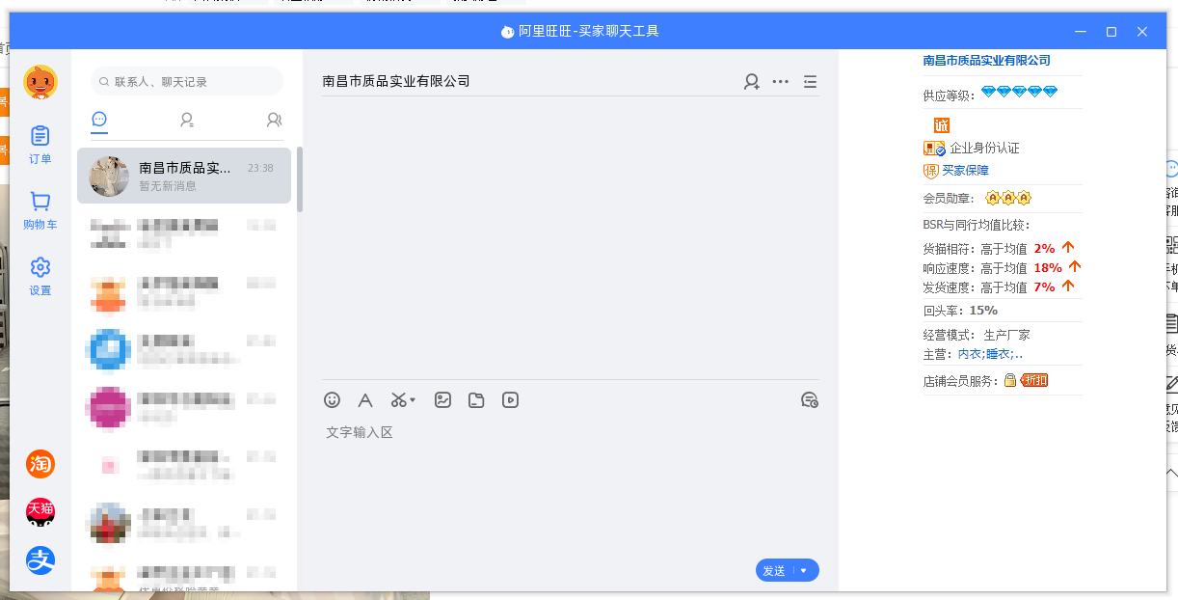Expand the screenshot tool dropdown arrow
The image size is (1178, 600).
click(x=413, y=399)
